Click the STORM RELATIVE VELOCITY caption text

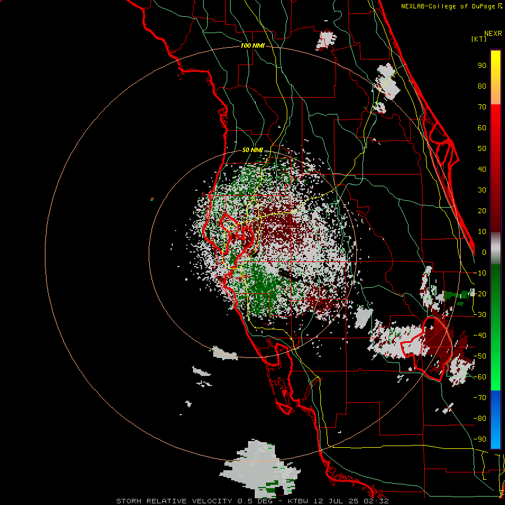click(176, 501)
